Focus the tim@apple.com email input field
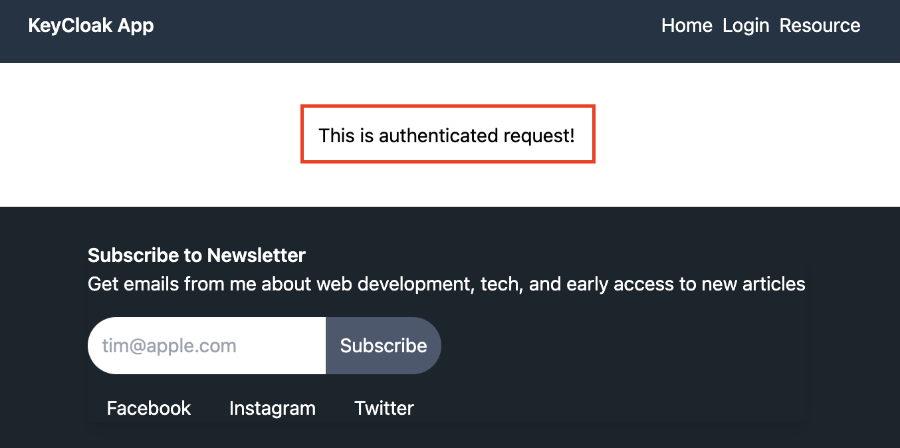Screen dimensions: 900x448 pyautogui.click(x=207, y=346)
